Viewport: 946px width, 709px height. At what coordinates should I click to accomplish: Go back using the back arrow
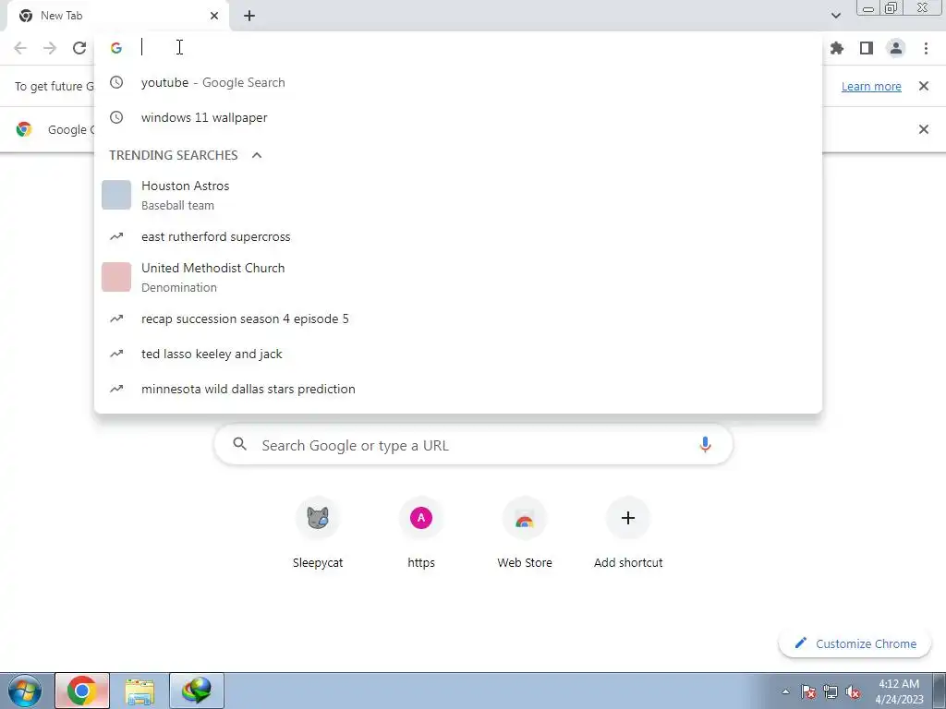point(20,48)
